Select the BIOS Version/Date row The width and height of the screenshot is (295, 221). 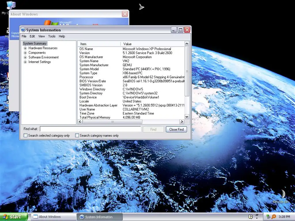pyautogui.click(x=131, y=81)
